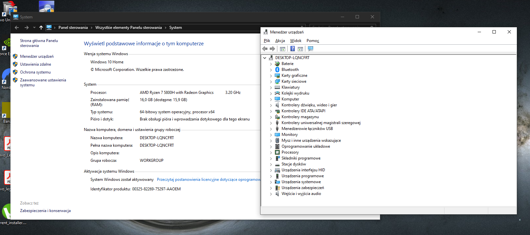Click the Help icon in Device Manager toolbar
530x235 pixels.
(292, 49)
